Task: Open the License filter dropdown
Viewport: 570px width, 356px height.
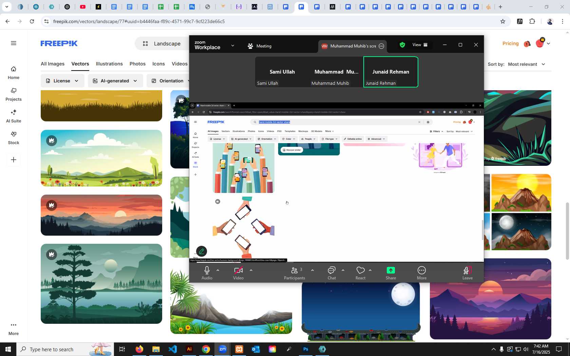Action: [62, 81]
